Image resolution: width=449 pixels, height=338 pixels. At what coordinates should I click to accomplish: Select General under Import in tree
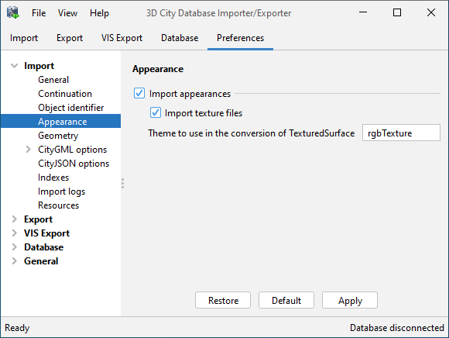tap(53, 80)
